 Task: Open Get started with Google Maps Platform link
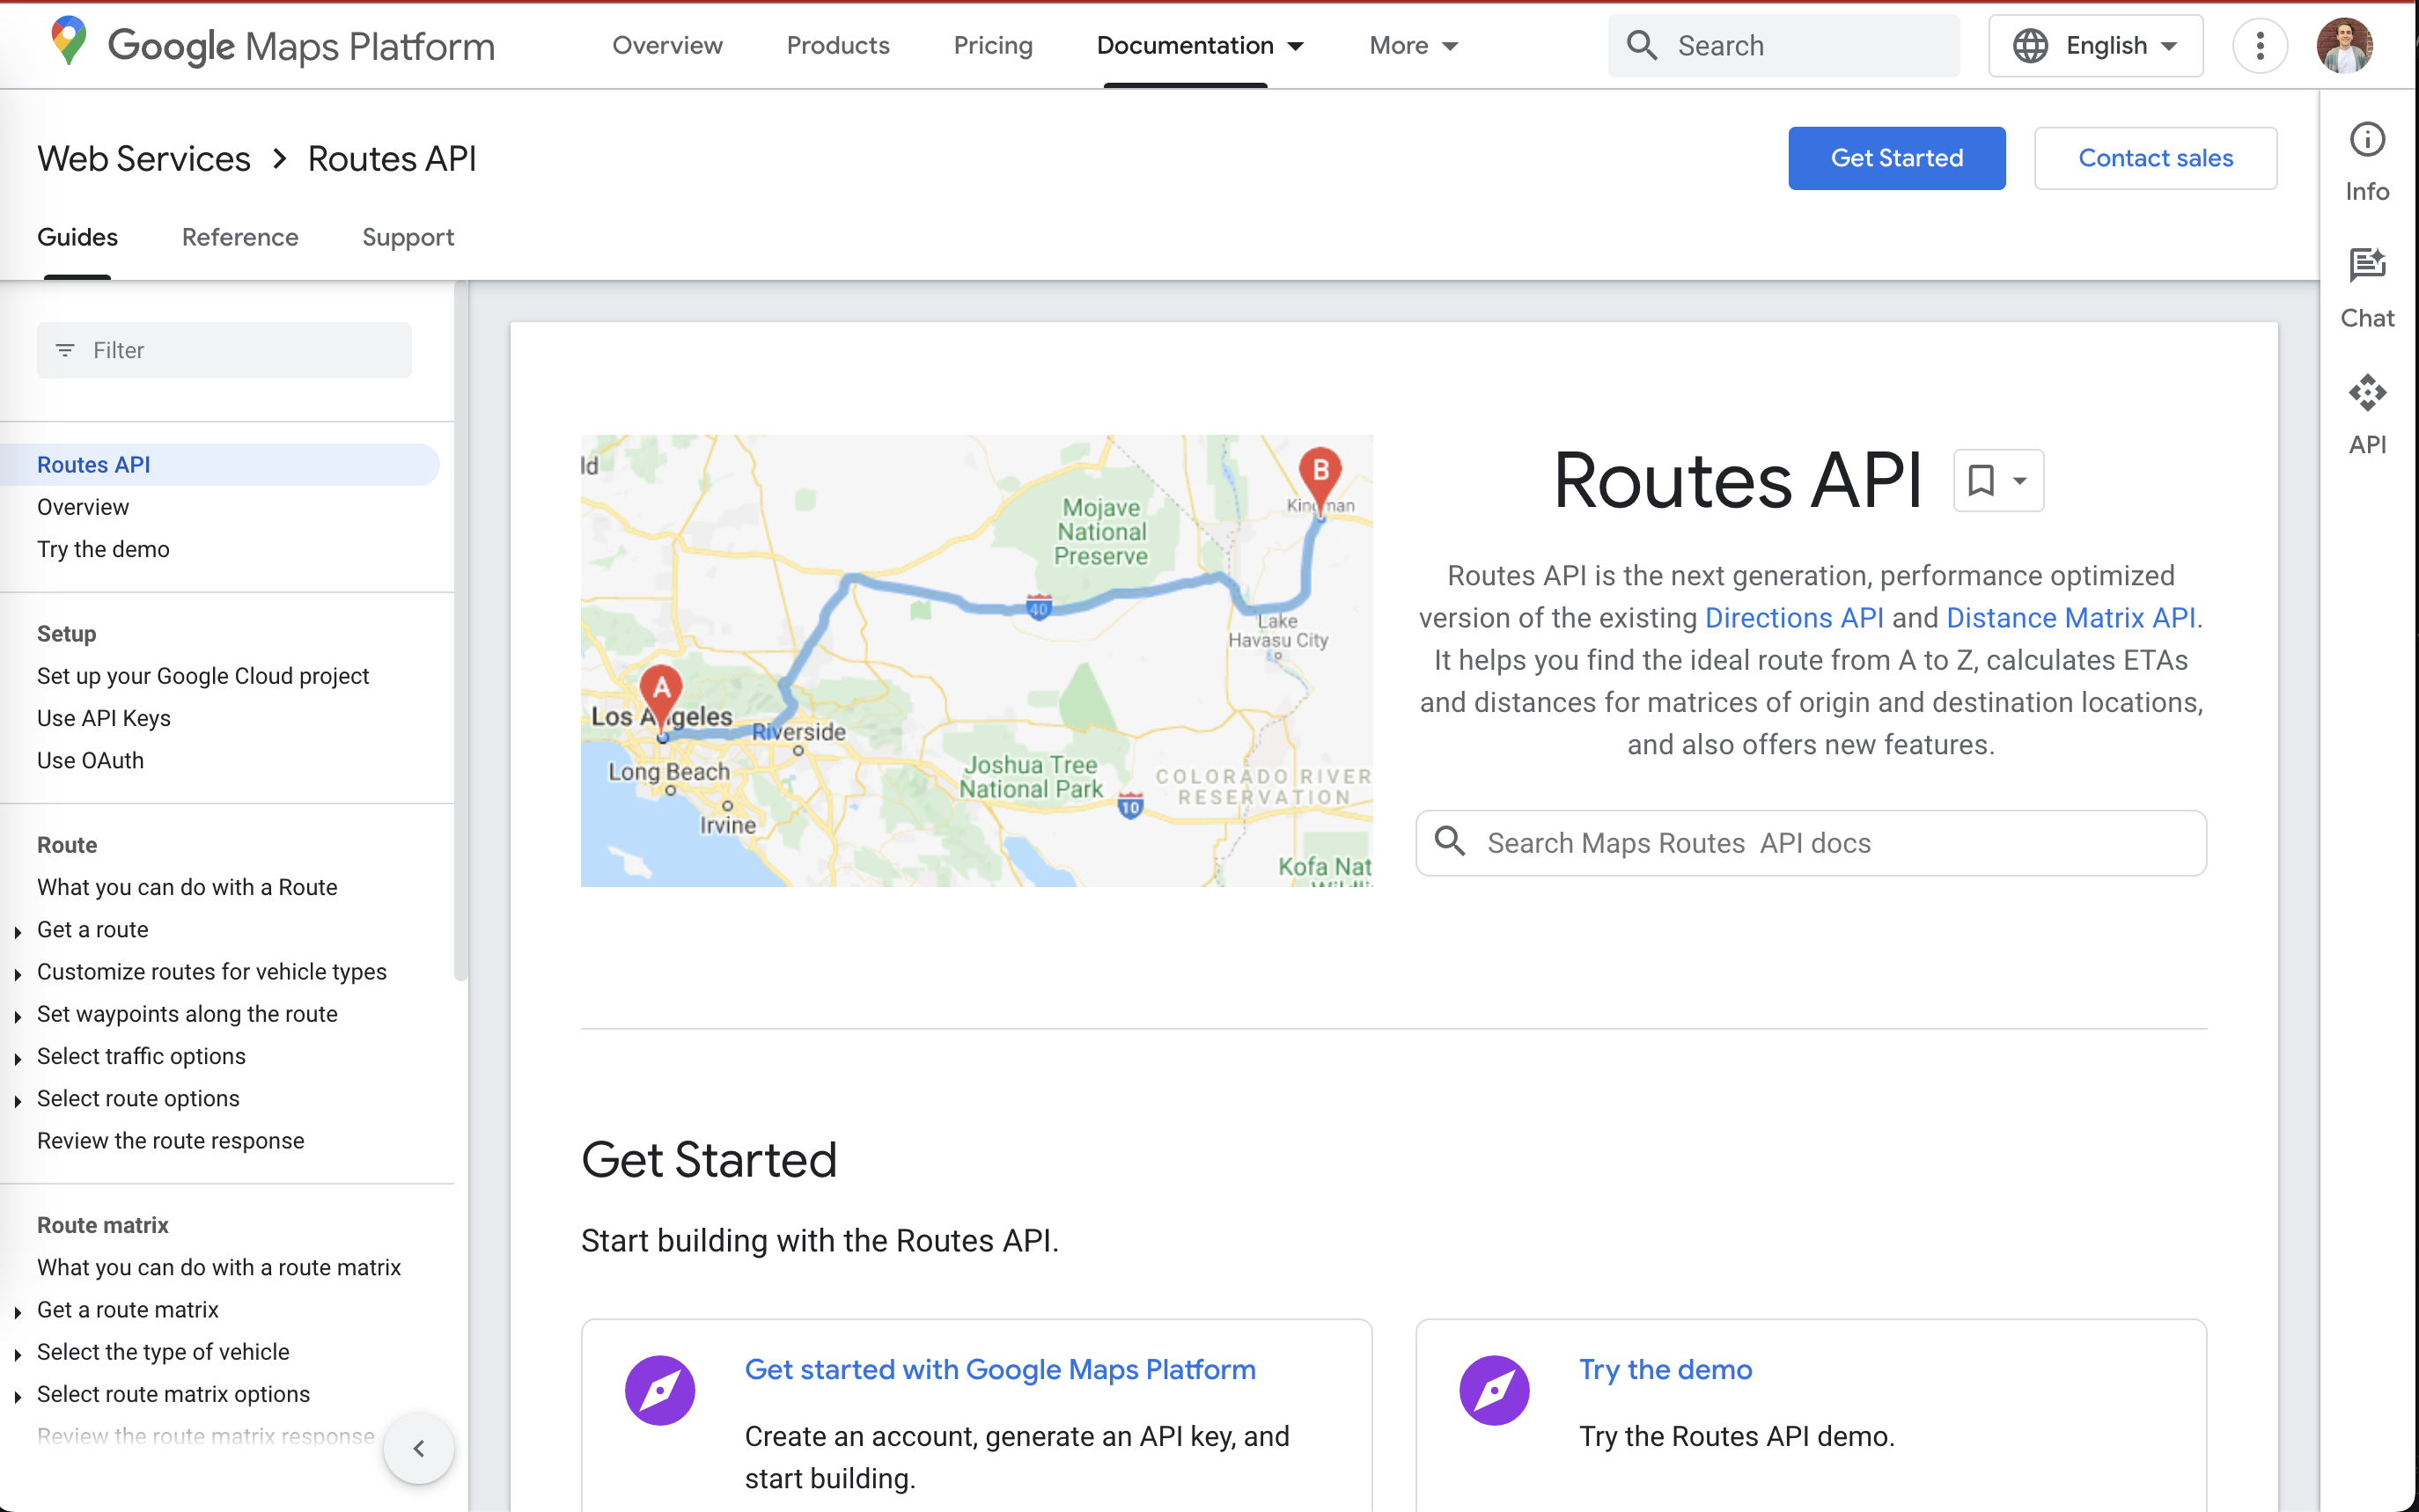1000,1369
